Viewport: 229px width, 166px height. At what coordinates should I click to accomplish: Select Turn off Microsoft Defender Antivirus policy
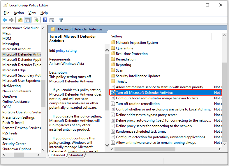[166, 93]
